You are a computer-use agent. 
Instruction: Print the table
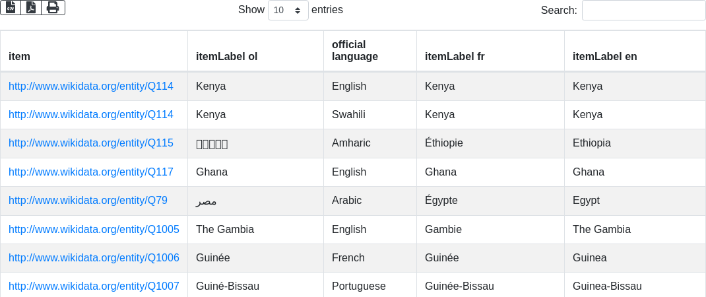tap(53, 7)
